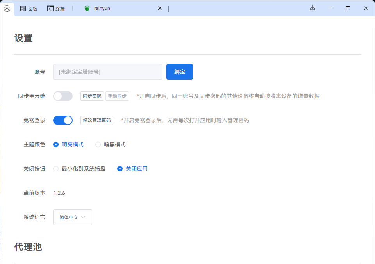Turn off the 免密登录 toggle
This screenshot has width=375, height=264.
tap(63, 120)
